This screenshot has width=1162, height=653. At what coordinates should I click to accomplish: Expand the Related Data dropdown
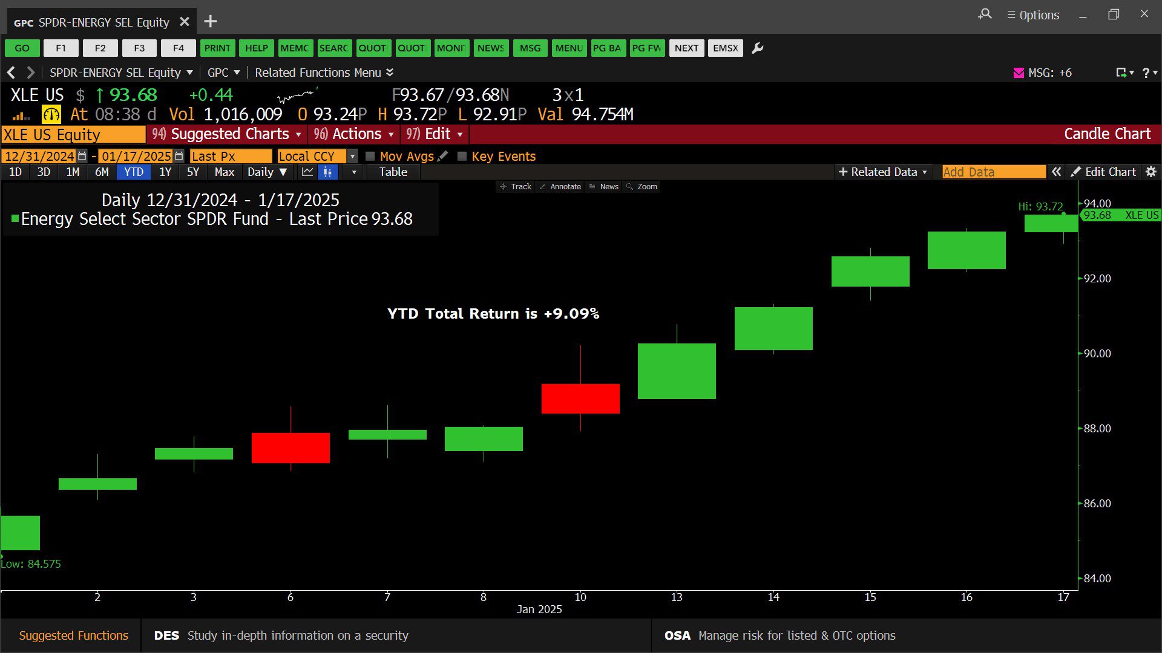coord(883,172)
